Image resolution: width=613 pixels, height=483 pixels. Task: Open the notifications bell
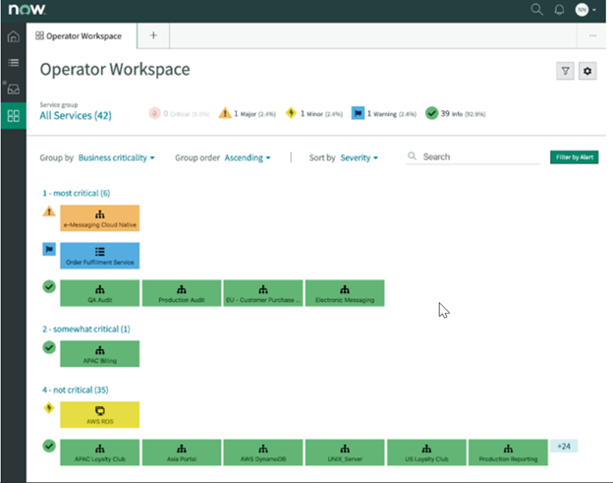[559, 10]
